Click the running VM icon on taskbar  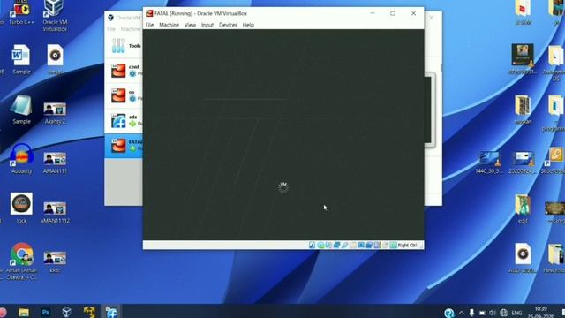111,312
